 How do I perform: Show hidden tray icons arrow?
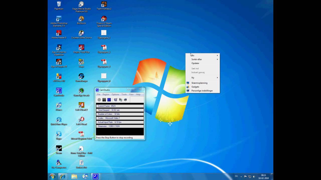click(x=241, y=176)
